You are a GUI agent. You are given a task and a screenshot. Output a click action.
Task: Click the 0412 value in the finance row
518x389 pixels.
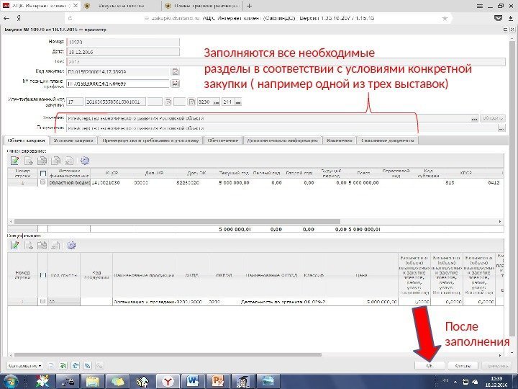pyautogui.click(x=494, y=182)
